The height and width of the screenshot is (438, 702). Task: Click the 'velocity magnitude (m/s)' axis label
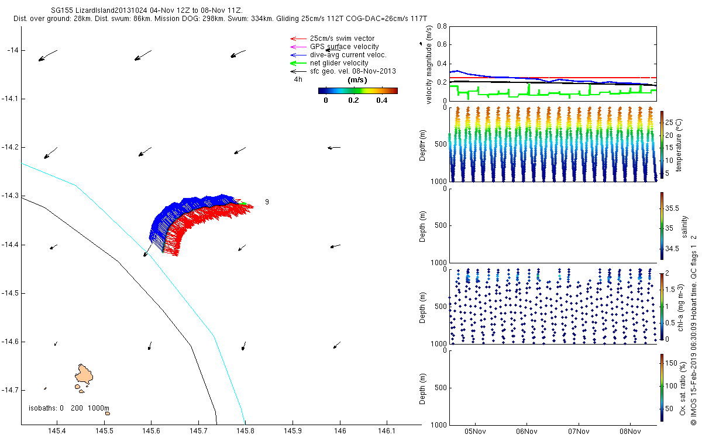tap(429, 64)
